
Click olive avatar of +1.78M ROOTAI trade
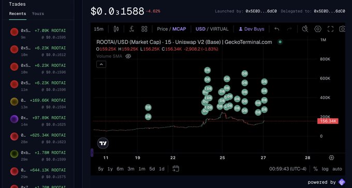click(14, 154)
